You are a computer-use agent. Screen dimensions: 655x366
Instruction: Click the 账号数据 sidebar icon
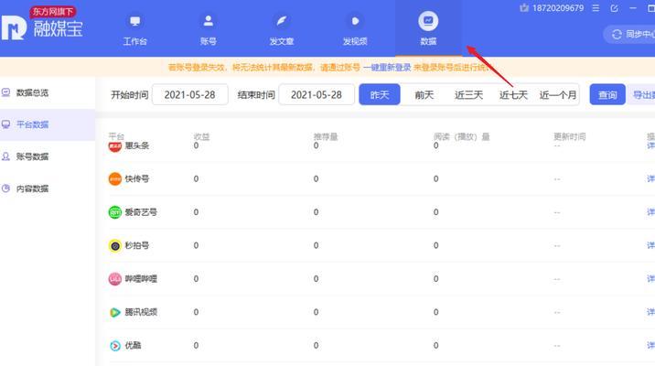5,156
